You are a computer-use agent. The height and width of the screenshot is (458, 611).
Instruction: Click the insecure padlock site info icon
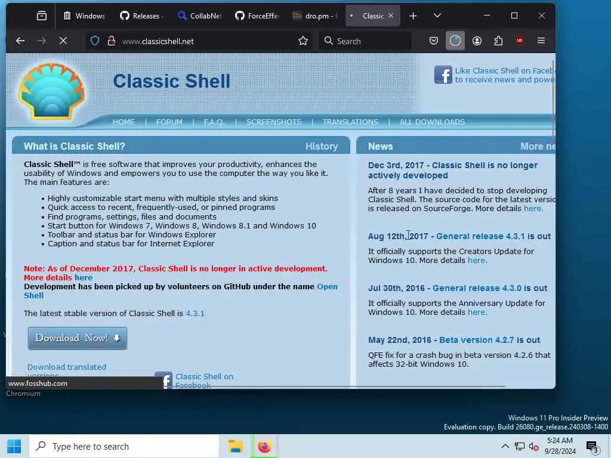pos(112,41)
